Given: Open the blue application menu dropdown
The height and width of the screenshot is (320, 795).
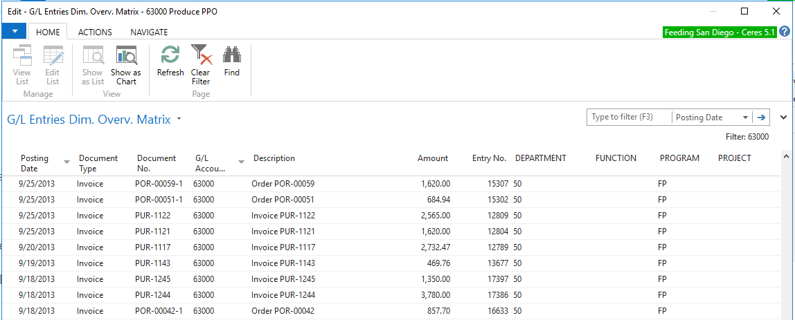Looking at the screenshot, I should [x=13, y=32].
